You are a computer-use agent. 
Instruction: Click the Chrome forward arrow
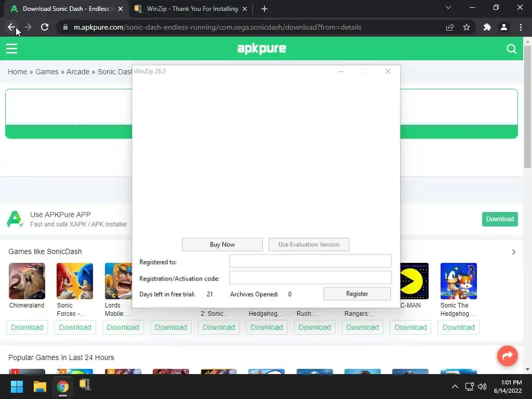click(x=28, y=27)
